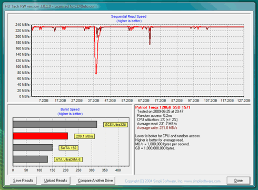Visit the www.simplisoftware.com link
This screenshot has height=190, width=258.
point(202,181)
